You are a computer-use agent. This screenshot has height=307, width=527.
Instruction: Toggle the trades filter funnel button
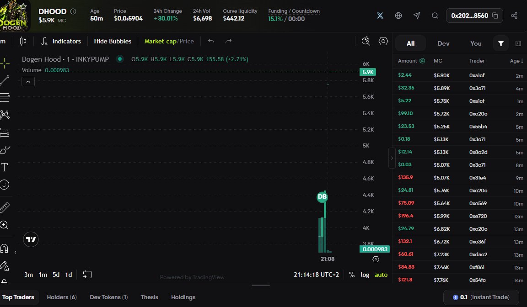point(501,43)
